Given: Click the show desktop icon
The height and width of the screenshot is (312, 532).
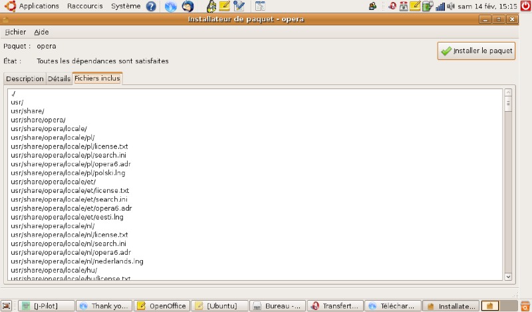Looking at the screenshot, I should pyautogui.click(x=7, y=306).
